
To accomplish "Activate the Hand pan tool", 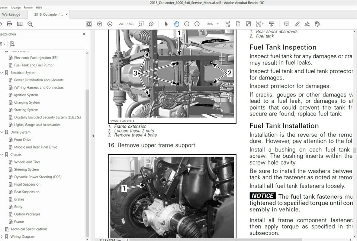I will [176, 24].
